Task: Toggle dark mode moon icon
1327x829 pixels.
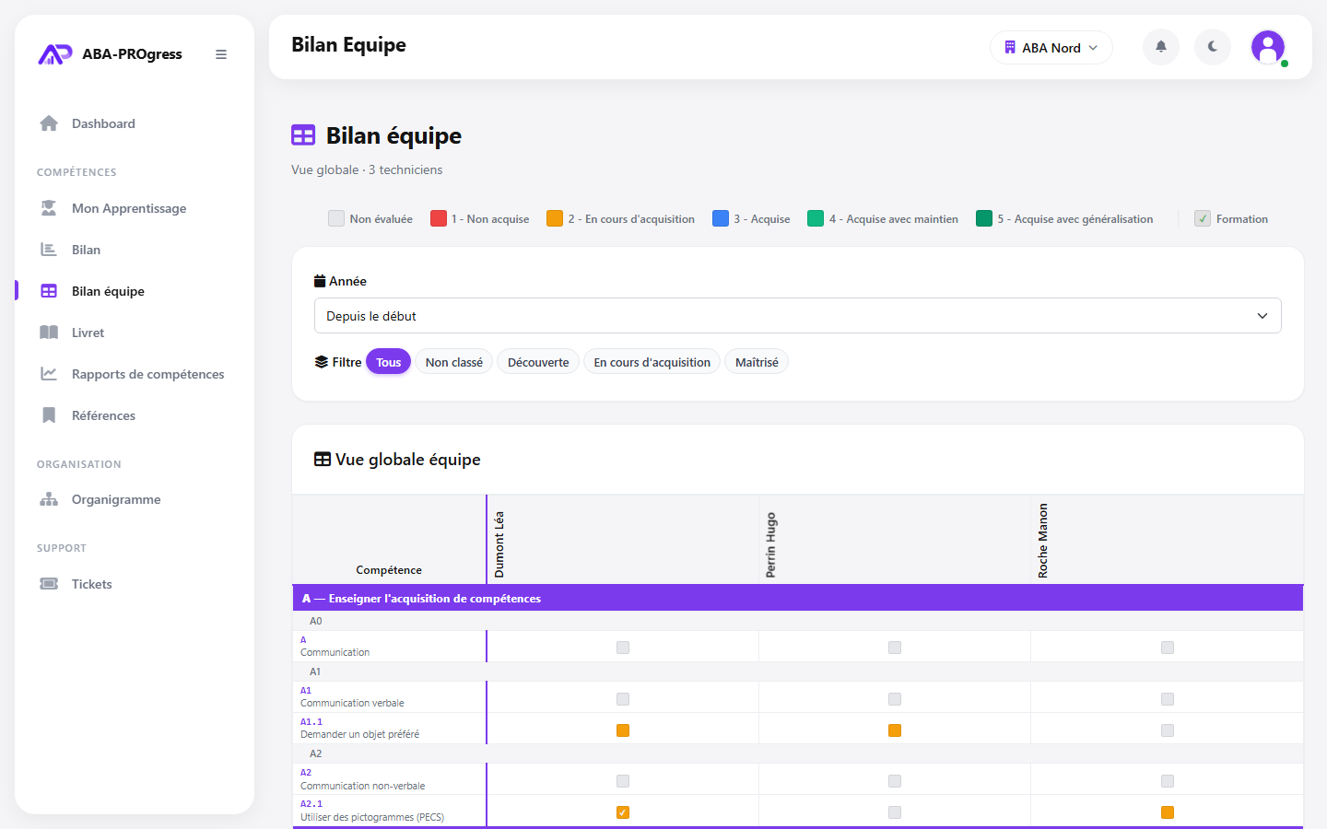Action: (1213, 47)
